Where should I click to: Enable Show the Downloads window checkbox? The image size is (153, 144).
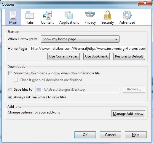pyautogui.click(x=10, y=73)
